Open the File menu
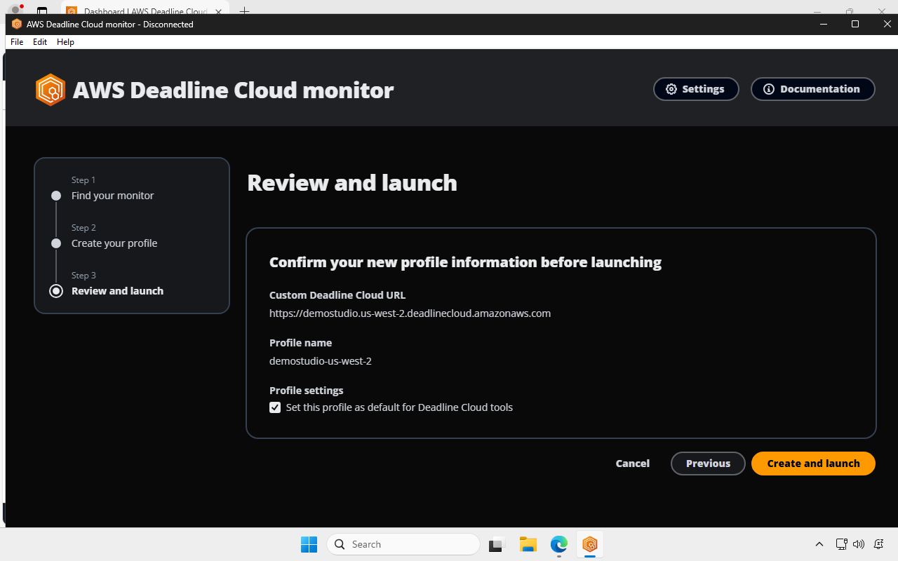The height and width of the screenshot is (561, 898). point(16,41)
